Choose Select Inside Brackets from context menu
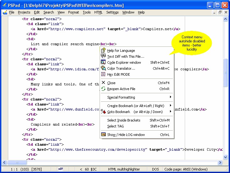This screenshot has width=230, height=173. pos(123,120)
